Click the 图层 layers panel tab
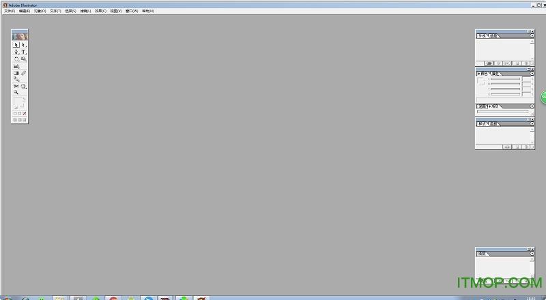Viewport: 546px width, 300px height. coord(482,254)
